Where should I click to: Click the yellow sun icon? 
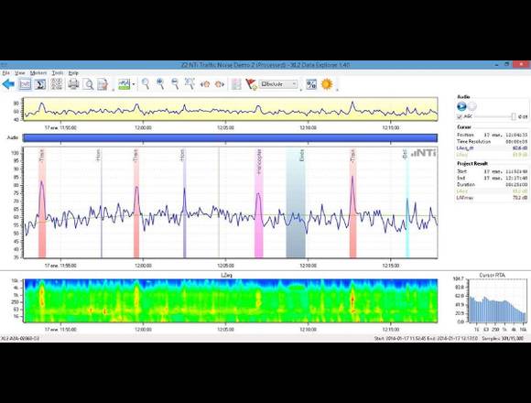(327, 84)
